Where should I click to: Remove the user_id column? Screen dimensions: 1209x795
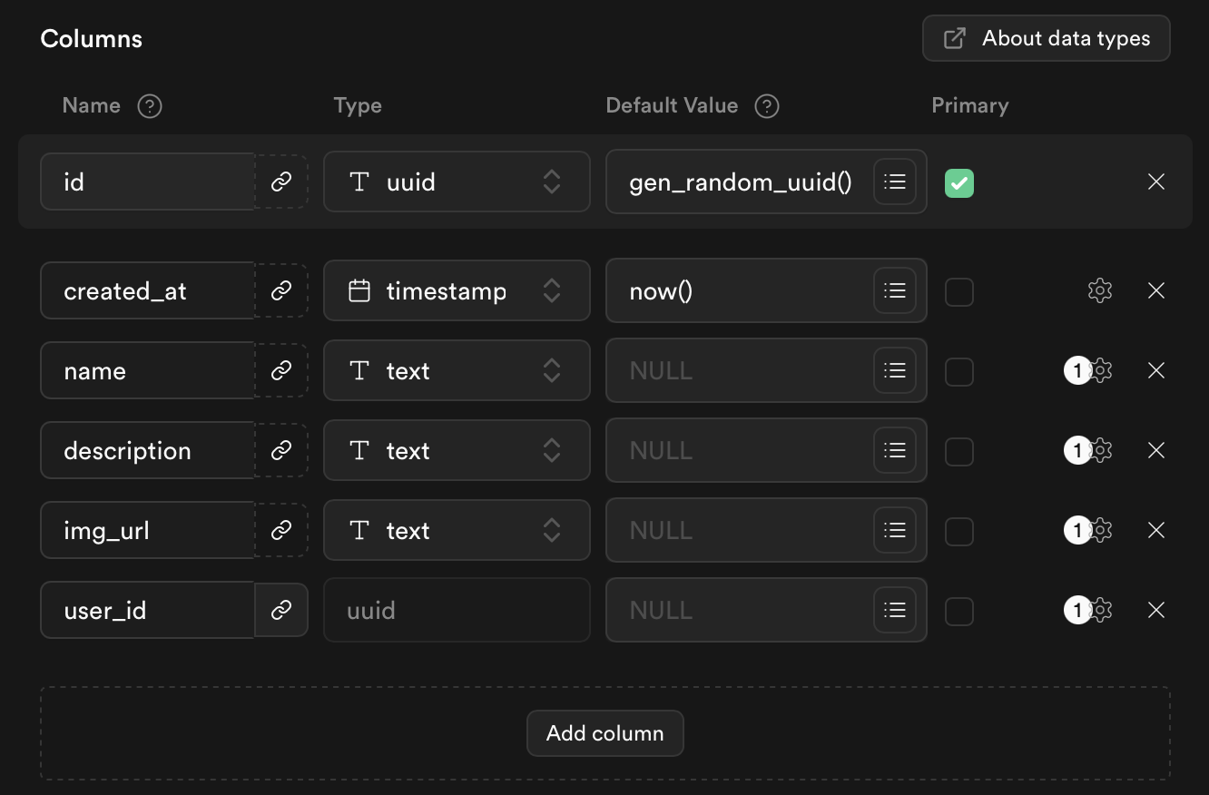(1155, 610)
